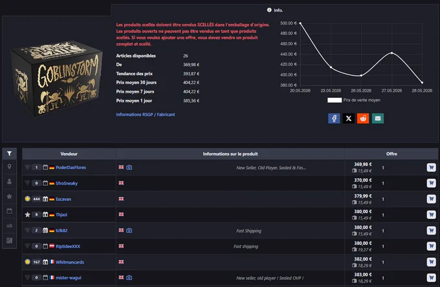The height and width of the screenshot is (287, 440).
Task: Select the picture filter icon in sidebar
Action: point(9,240)
